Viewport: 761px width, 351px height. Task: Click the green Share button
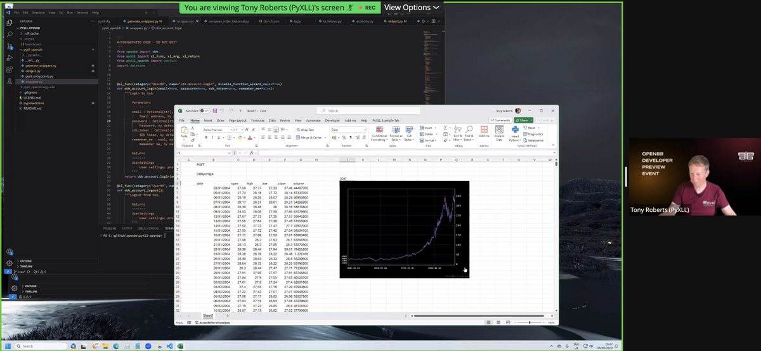523,120
